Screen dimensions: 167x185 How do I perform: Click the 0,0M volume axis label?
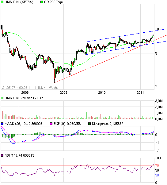coord(159,119)
